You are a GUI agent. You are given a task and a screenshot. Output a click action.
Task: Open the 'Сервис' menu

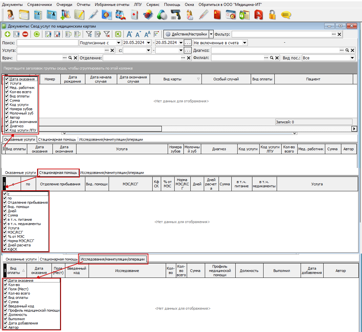tap(153, 5)
